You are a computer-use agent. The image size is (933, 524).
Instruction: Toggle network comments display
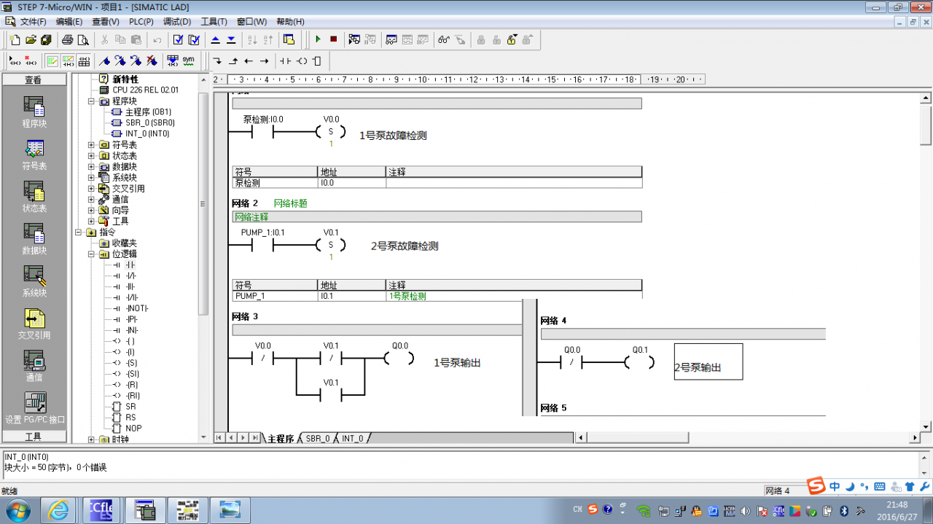[69, 60]
